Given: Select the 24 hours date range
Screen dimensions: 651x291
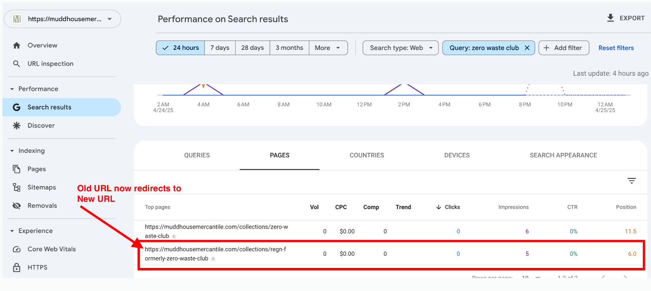Looking at the screenshot, I should (180, 48).
